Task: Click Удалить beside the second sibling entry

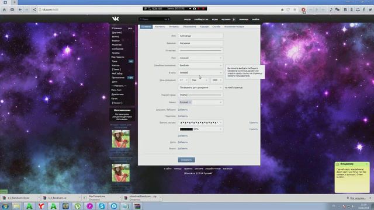Action: [x=253, y=129]
